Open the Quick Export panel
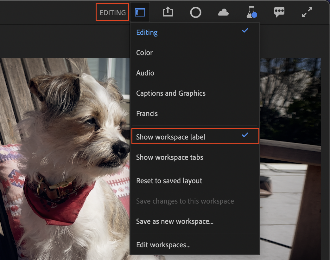The image size is (330, 260). tap(168, 12)
